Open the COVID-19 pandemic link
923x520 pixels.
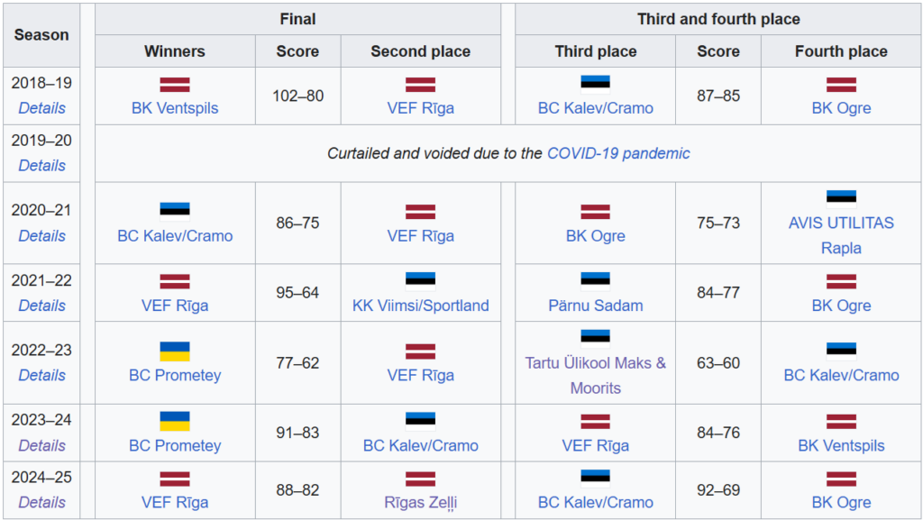click(x=618, y=153)
